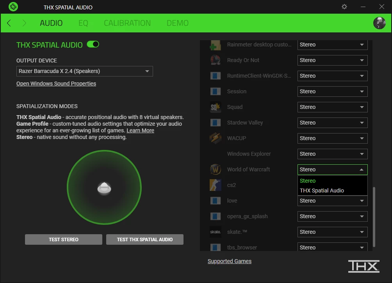
Task: Click the WACUP lightning icon
Action: pyautogui.click(x=215, y=138)
